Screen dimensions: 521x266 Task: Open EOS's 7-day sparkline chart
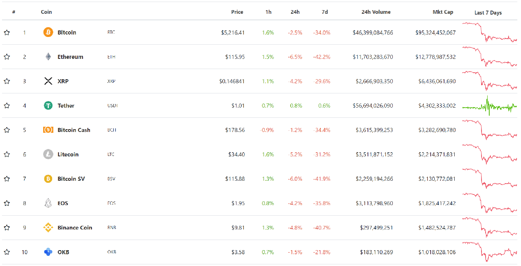pyautogui.click(x=490, y=203)
